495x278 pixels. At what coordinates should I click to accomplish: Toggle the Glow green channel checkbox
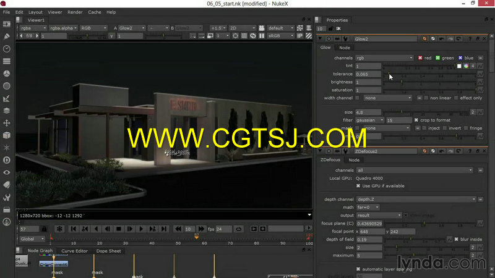coord(437,58)
